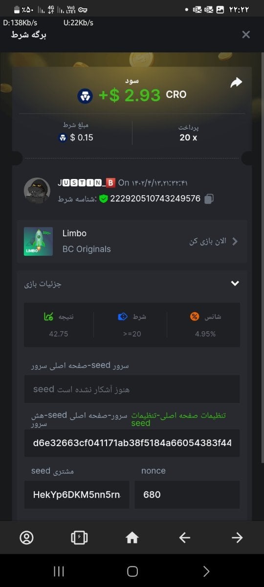264x587 pixels.
Task: Tap the browser forward arrow
Action: click(x=237, y=538)
